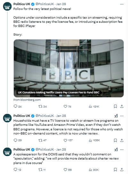Open more options on the first tweet
The image size is (131, 174).
coord(122,4)
